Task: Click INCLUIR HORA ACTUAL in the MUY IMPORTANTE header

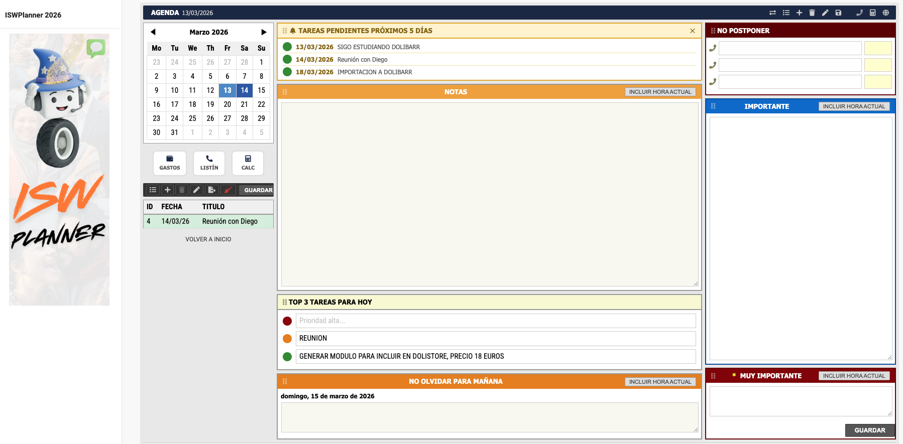Action: pyautogui.click(x=854, y=376)
